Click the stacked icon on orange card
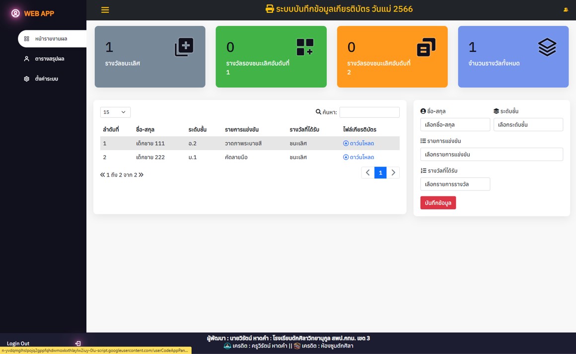This screenshot has width=576, height=354. [426, 48]
